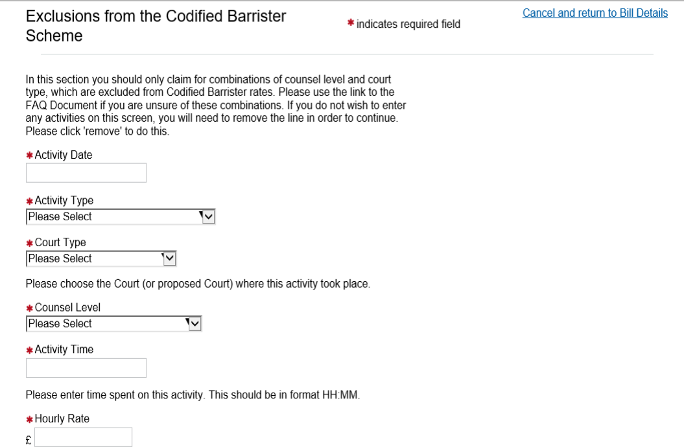This screenshot has height=447, width=684.
Task: Select the Activity Date text field
Action: (86, 172)
